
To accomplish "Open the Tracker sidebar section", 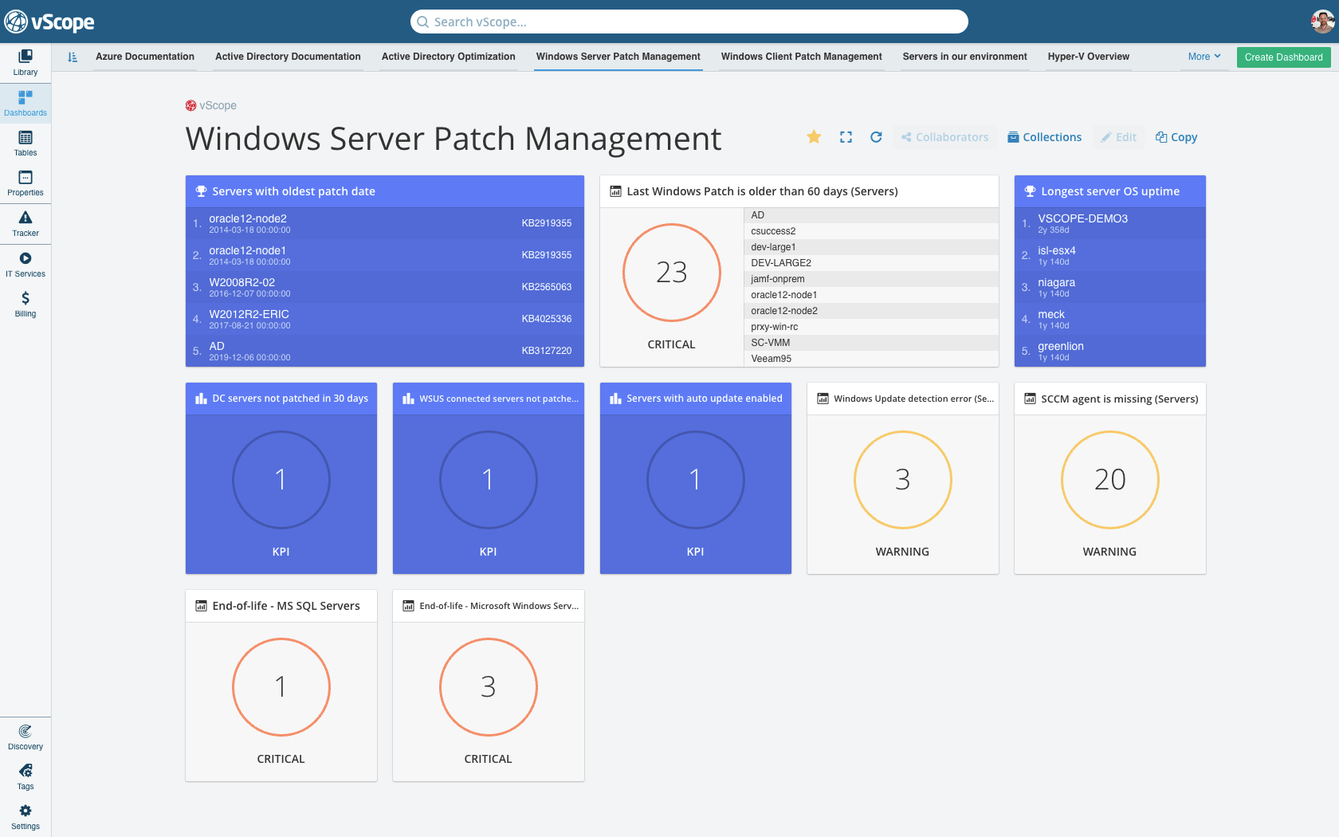I will [26, 224].
